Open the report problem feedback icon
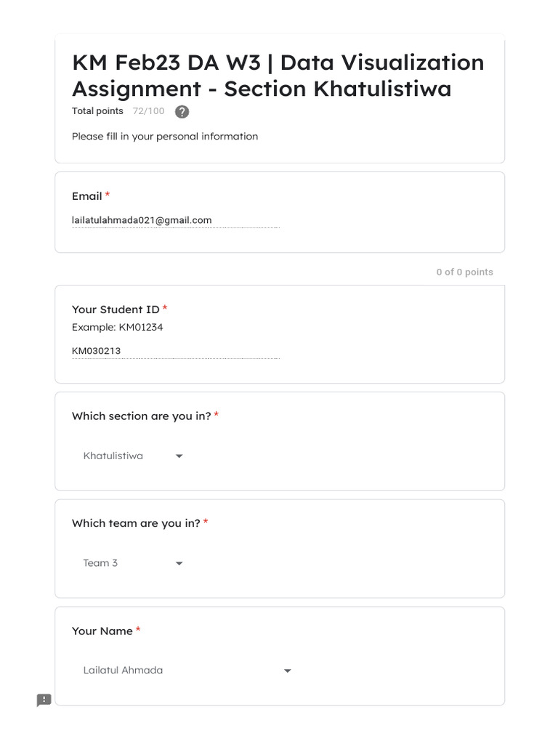 pos(44,700)
